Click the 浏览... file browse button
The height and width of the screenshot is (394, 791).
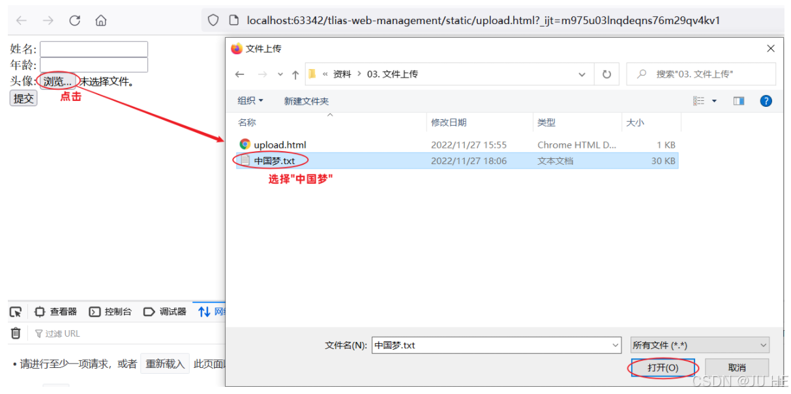pyautogui.click(x=57, y=81)
